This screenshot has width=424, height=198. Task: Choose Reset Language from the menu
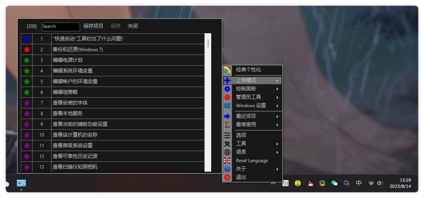coord(252,160)
